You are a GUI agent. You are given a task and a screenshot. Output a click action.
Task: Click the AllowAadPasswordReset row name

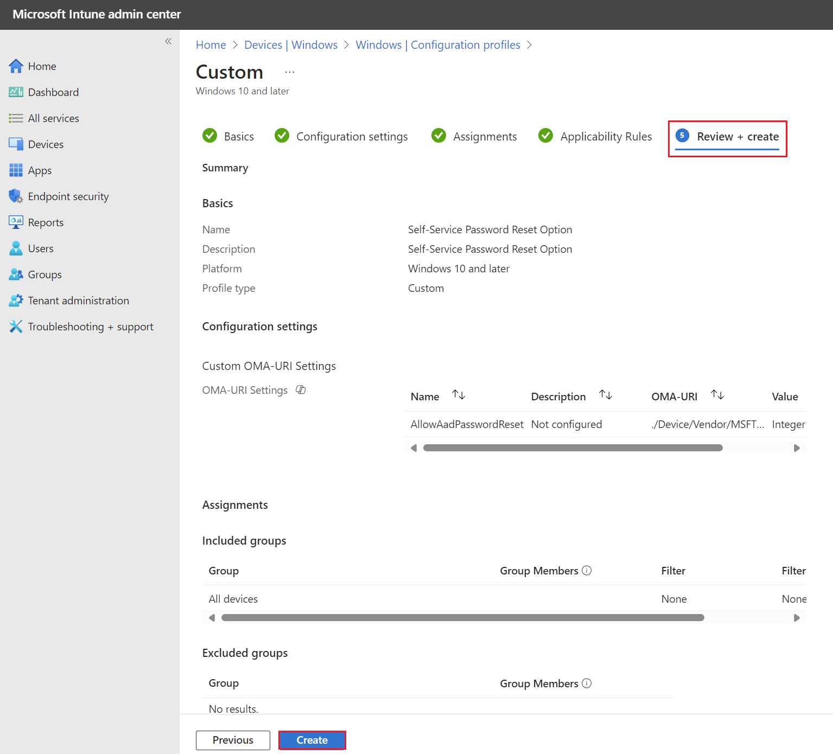pyautogui.click(x=467, y=424)
